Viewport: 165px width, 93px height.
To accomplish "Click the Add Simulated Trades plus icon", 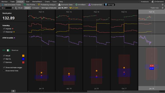I will (x=3, y=5).
